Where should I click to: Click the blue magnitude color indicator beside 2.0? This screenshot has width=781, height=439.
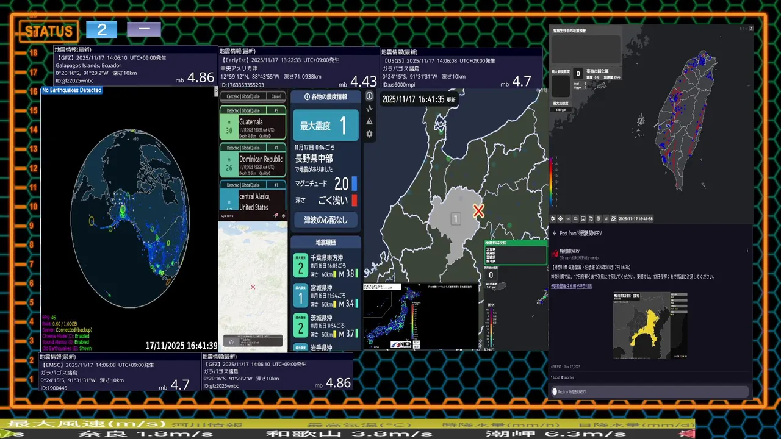354,184
